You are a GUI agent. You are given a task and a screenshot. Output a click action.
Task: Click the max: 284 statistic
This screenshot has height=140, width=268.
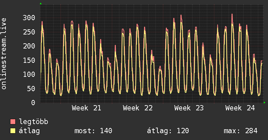241,131
